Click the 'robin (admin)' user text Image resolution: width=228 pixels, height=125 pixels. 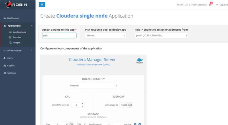click(x=199, y=5)
